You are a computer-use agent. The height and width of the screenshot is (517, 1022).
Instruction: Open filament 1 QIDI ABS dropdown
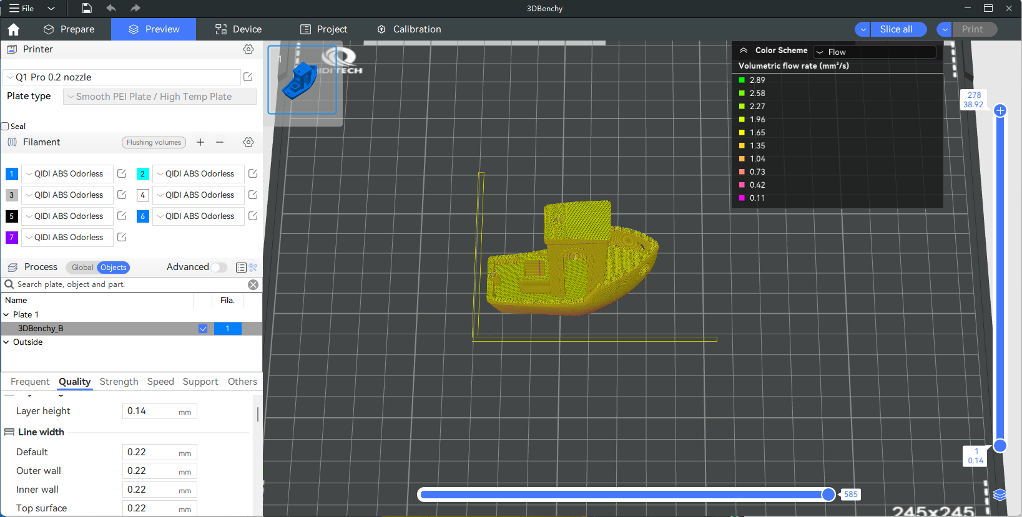click(67, 173)
